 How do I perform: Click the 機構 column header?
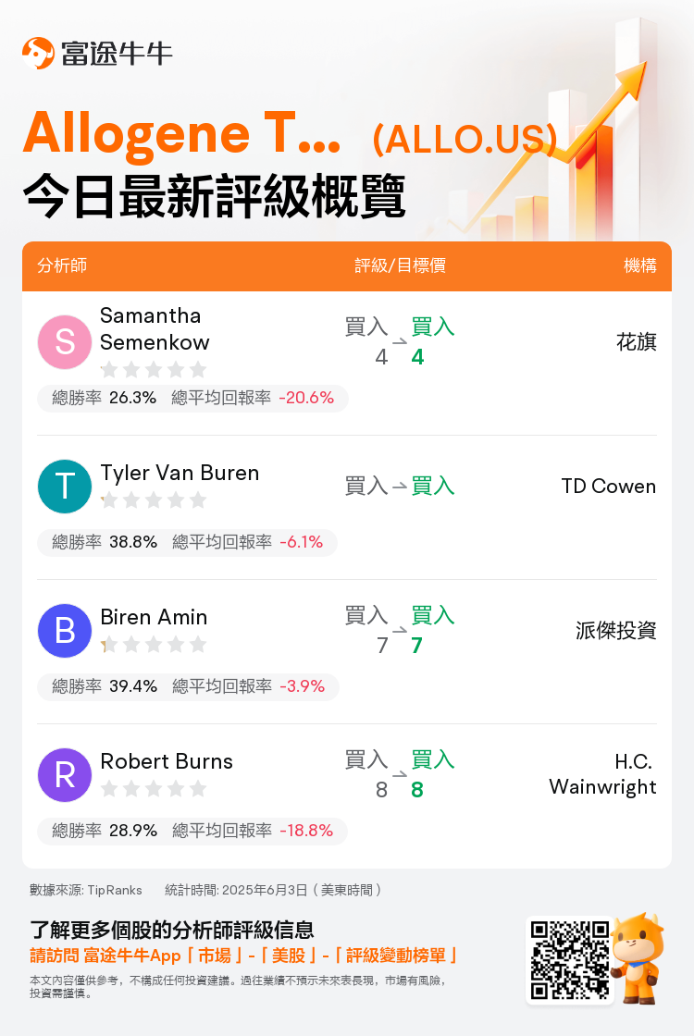coord(639,265)
